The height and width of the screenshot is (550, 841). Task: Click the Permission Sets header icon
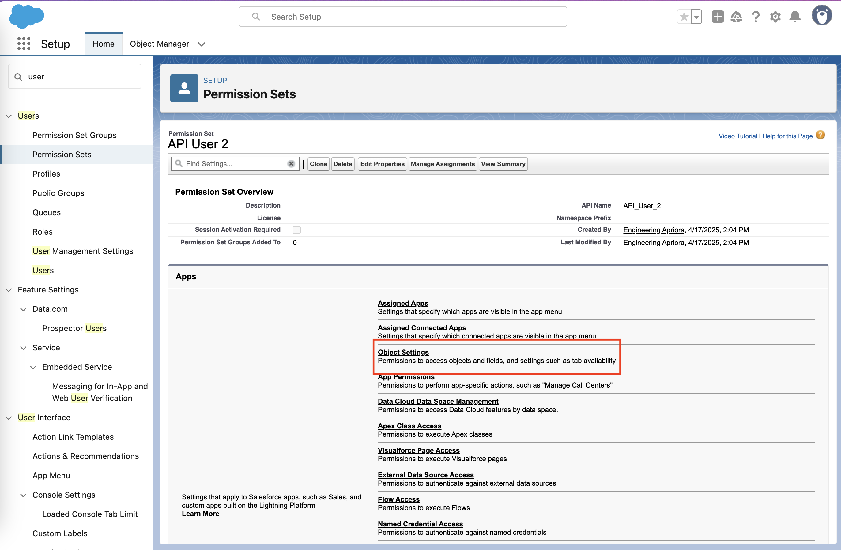tap(184, 88)
